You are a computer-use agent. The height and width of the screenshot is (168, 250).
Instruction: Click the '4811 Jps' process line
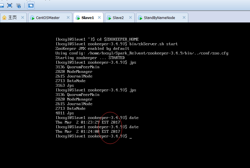(65, 113)
